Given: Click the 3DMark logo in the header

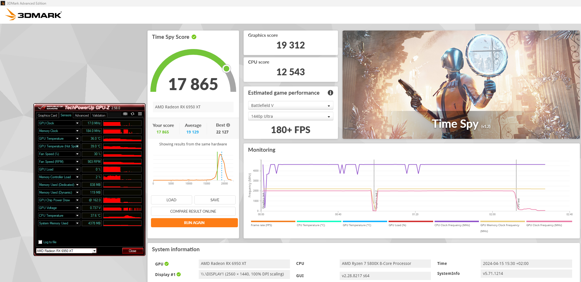Looking at the screenshot, I should coord(33,15).
